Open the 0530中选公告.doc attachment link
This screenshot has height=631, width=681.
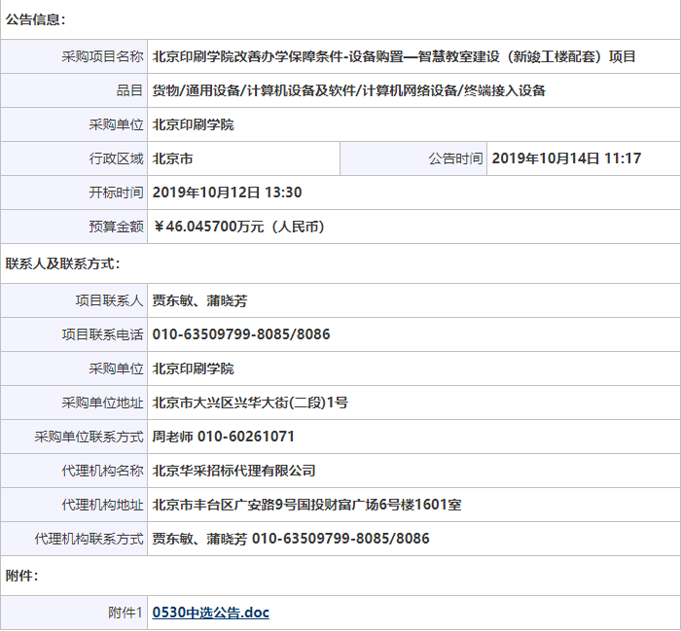211,613
